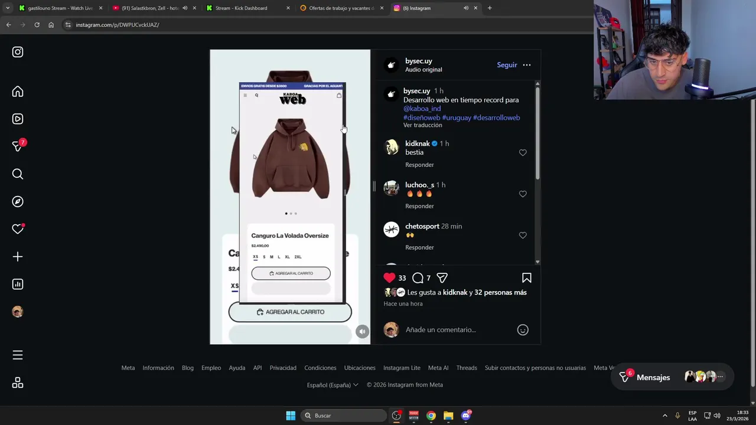The height and width of the screenshot is (425, 756).
Task: Open own profile avatar in sidebar
Action: 18,312
